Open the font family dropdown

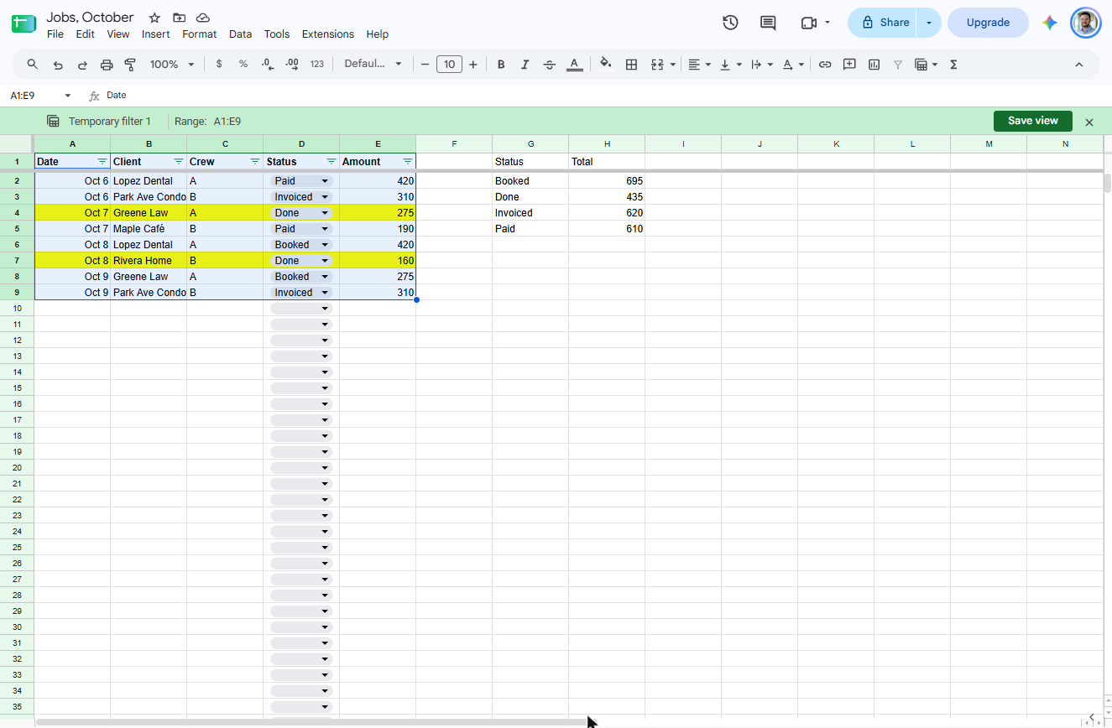coord(373,65)
